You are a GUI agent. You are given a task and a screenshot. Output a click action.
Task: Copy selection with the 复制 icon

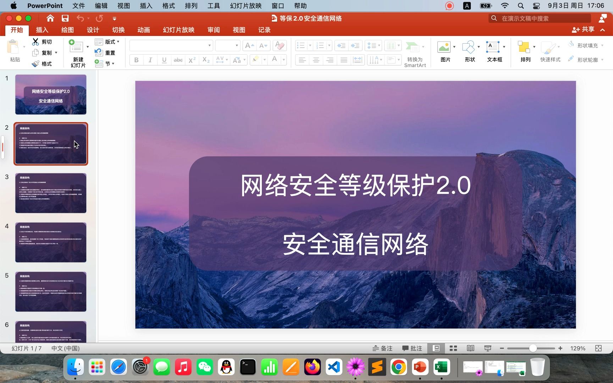(x=35, y=53)
